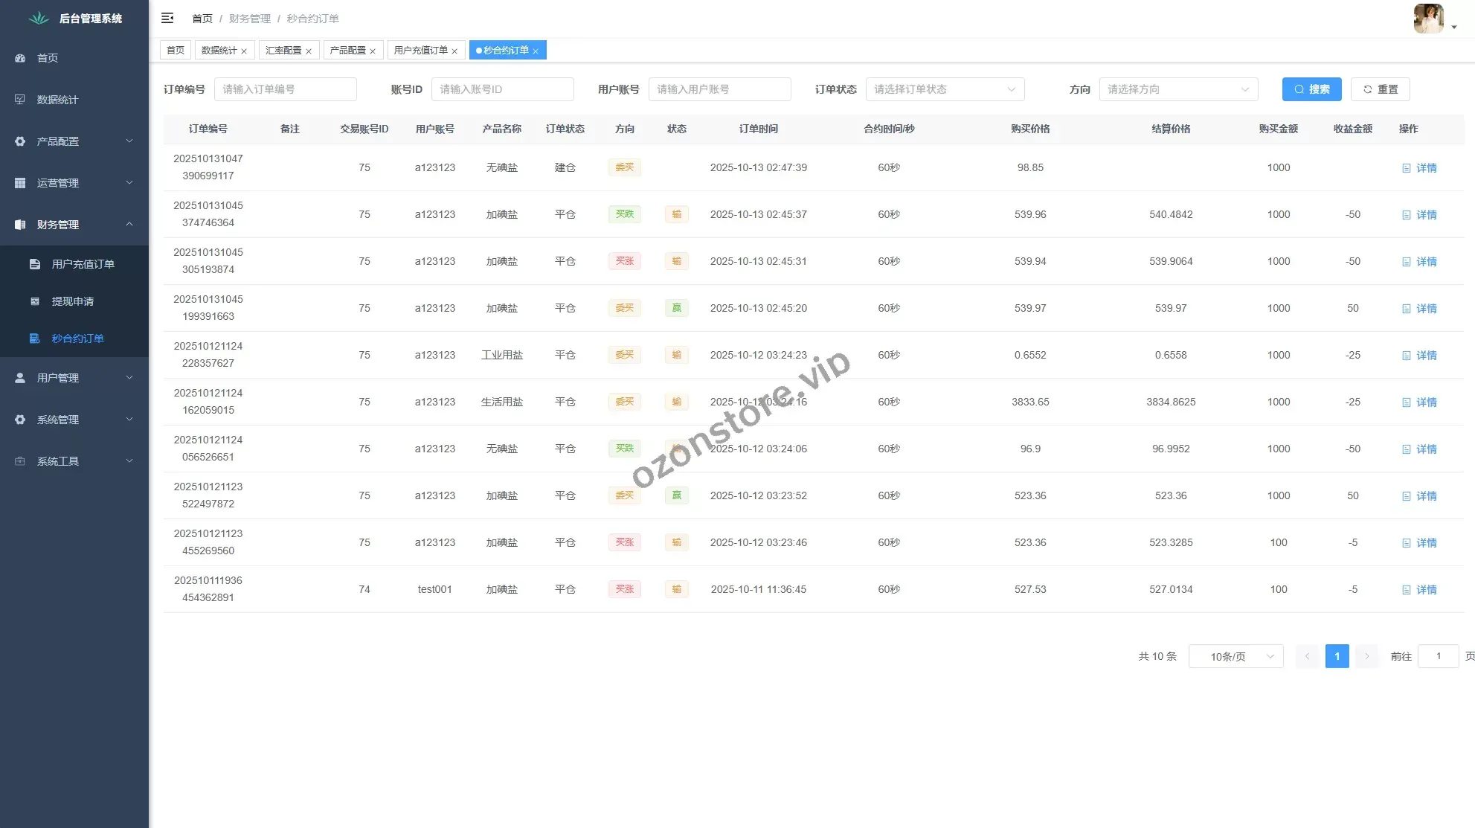Close the 产品配置 tab
This screenshot has height=828, width=1475.
pyautogui.click(x=373, y=51)
